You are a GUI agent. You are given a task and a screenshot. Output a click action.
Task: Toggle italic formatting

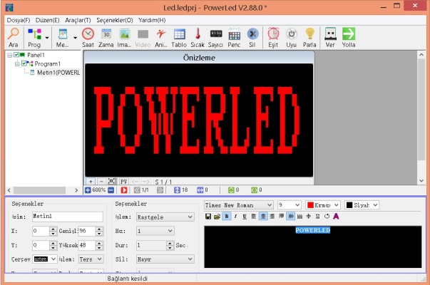(235, 217)
